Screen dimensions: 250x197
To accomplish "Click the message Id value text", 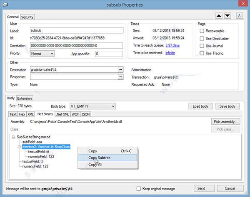I will click(x=67, y=38).
